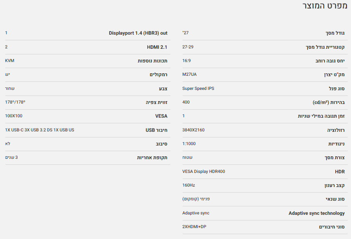The width and height of the screenshot is (351, 239).
Task: Click the '1:1000' contrast value
Action: point(189,143)
